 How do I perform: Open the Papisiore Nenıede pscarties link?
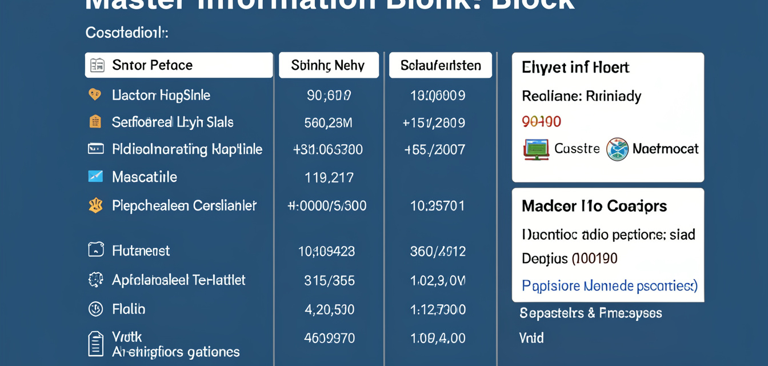[x=610, y=285]
